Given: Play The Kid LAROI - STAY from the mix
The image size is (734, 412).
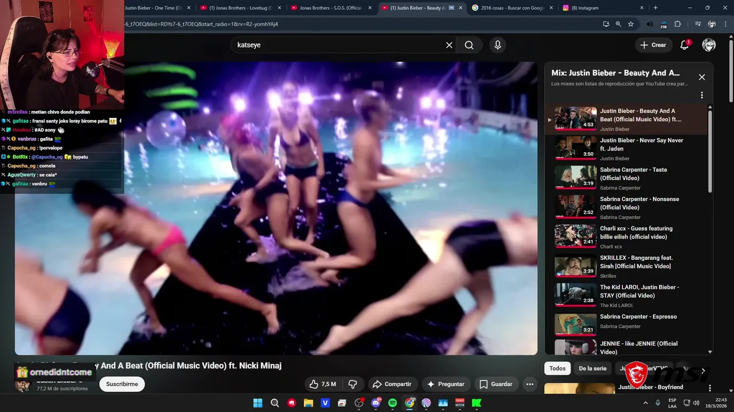Looking at the screenshot, I should click(x=626, y=296).
